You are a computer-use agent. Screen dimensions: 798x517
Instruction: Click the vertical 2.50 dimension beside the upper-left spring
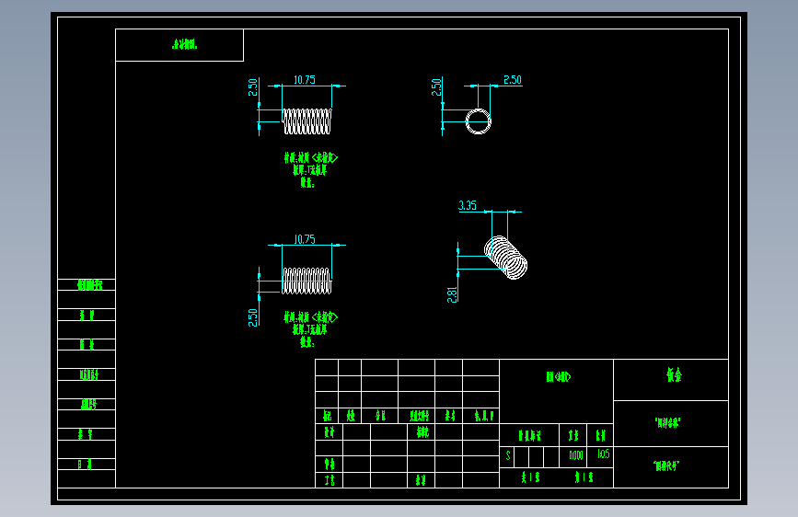point(253,87)
